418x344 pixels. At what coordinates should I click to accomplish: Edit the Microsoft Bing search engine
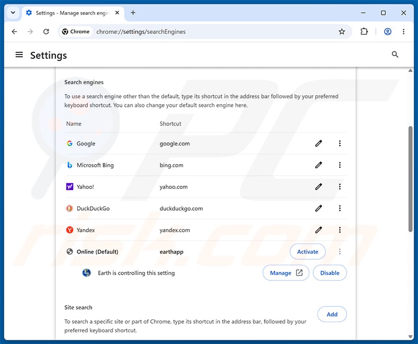tap(319, 165)
